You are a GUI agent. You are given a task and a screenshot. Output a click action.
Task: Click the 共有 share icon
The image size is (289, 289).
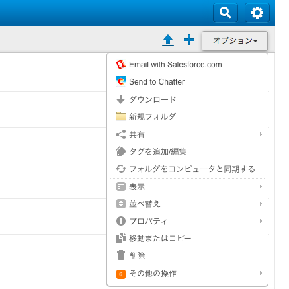point(121,134)
